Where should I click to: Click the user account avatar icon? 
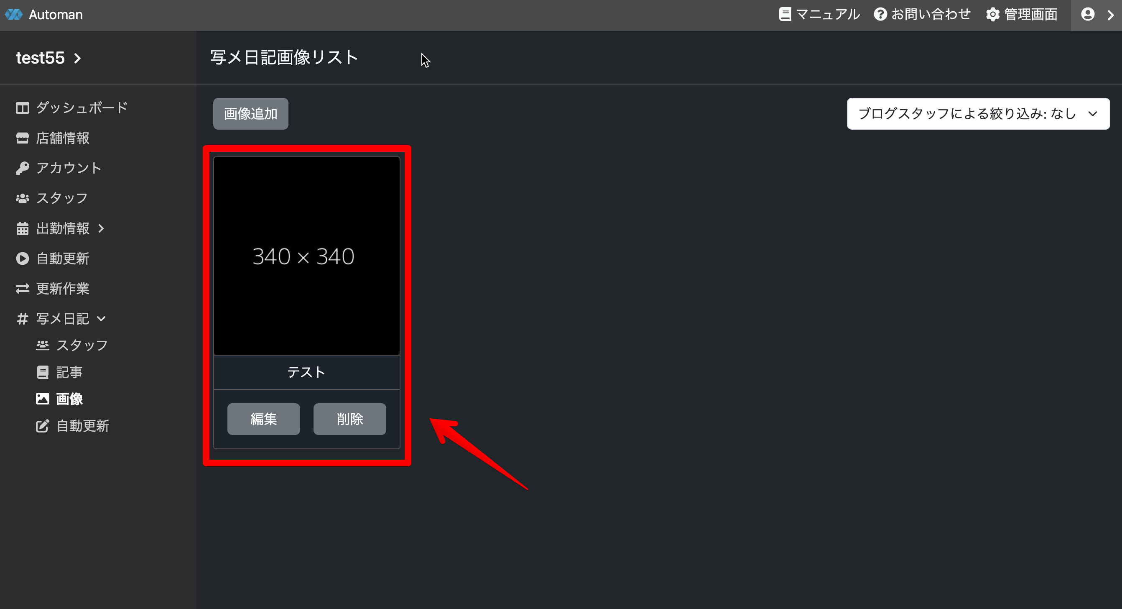click(1088, 14)
